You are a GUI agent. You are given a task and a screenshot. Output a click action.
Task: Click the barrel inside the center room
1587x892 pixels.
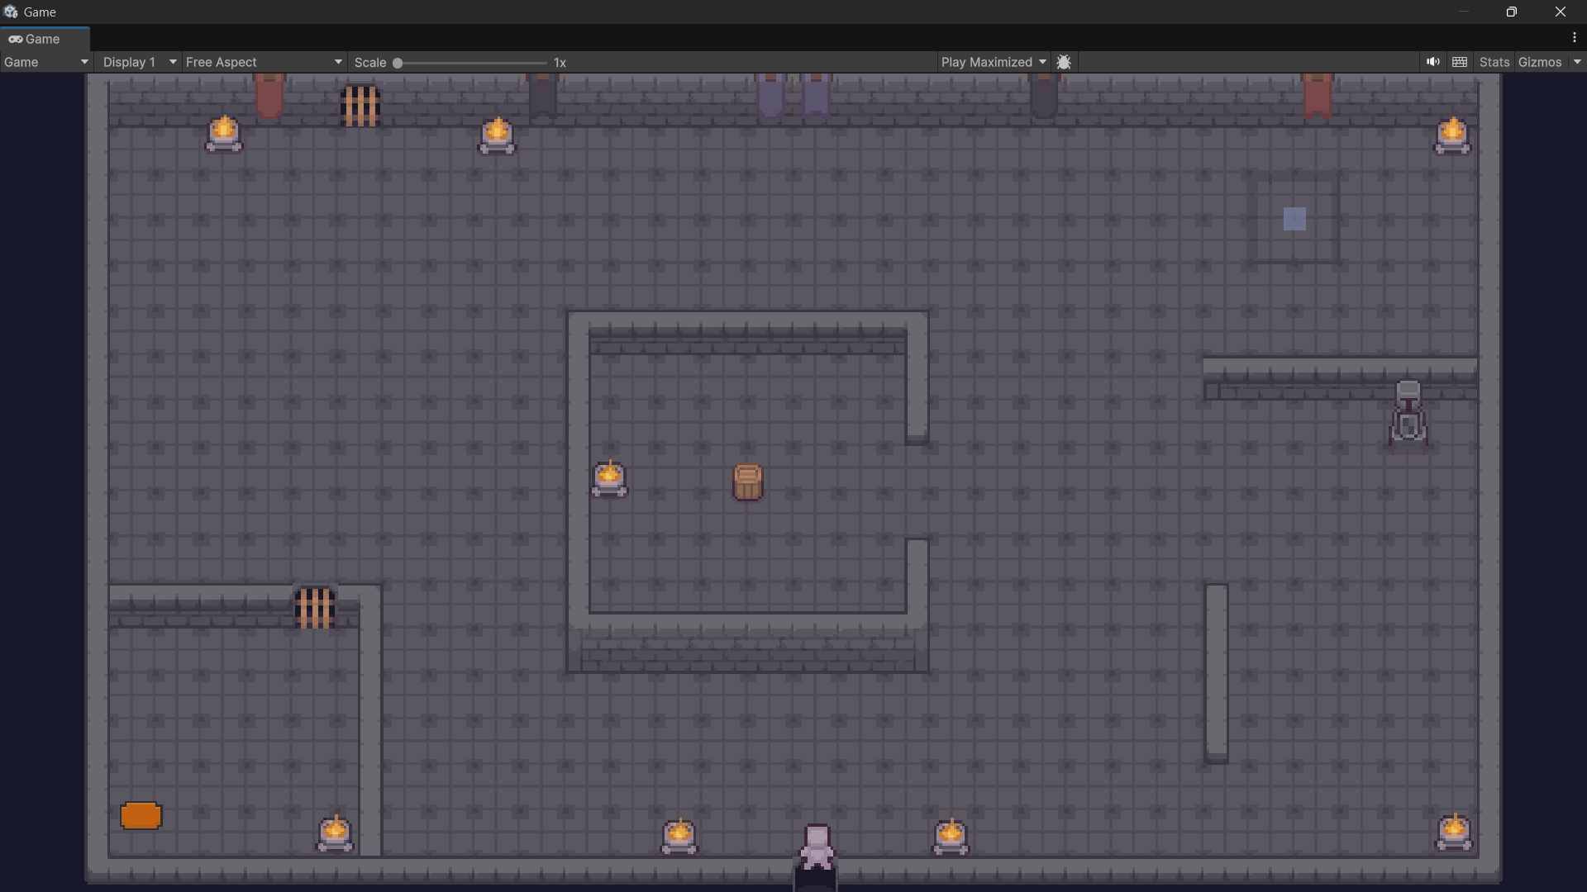pos(748,482)
